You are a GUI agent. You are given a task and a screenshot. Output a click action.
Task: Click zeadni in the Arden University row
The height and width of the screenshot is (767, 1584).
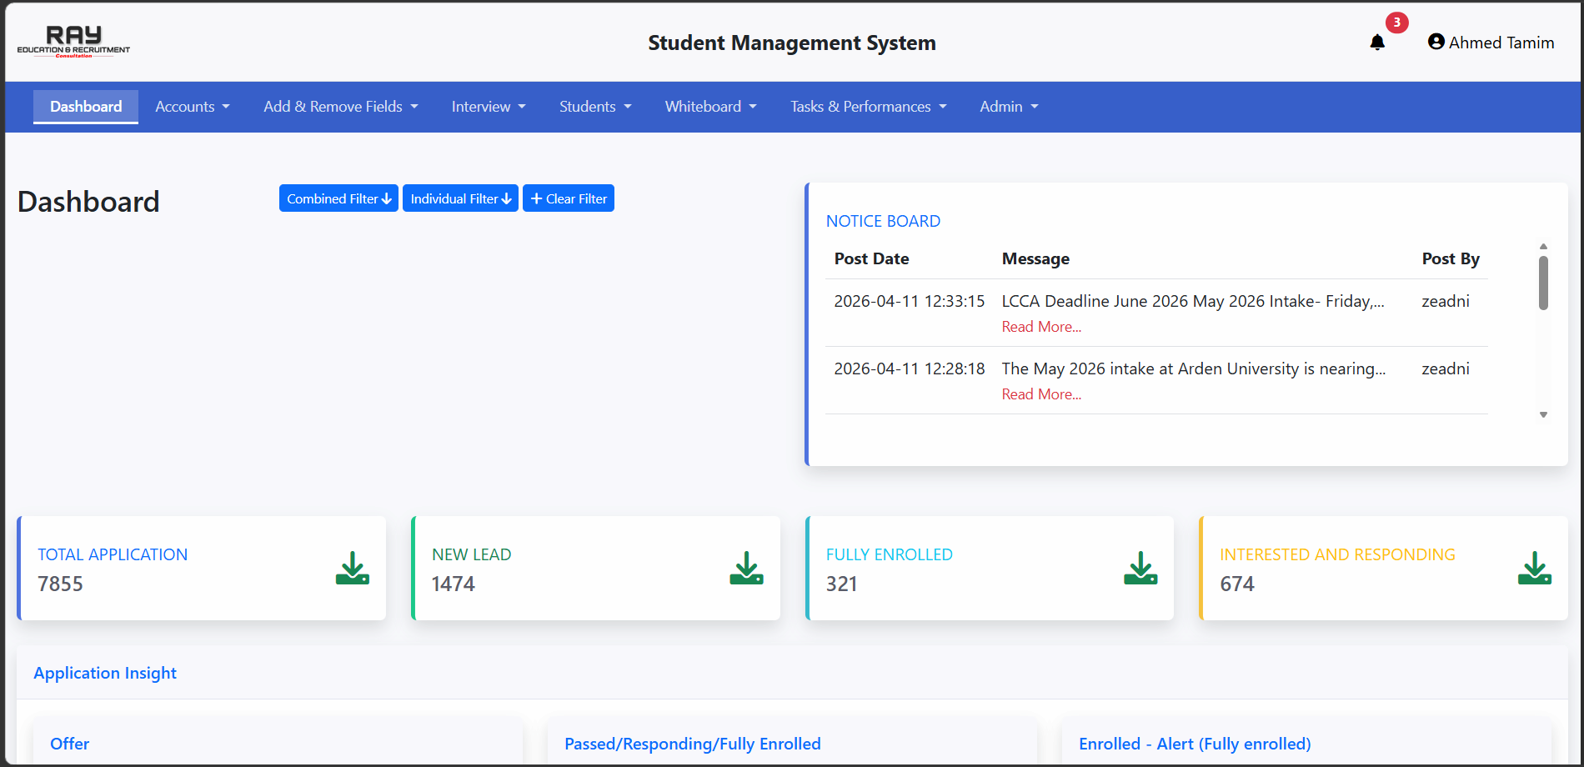[x=1446, y=368]
